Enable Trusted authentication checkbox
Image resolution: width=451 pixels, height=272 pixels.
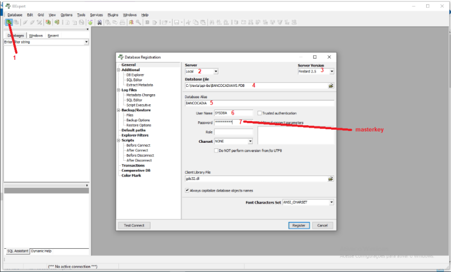coord(259,113)
